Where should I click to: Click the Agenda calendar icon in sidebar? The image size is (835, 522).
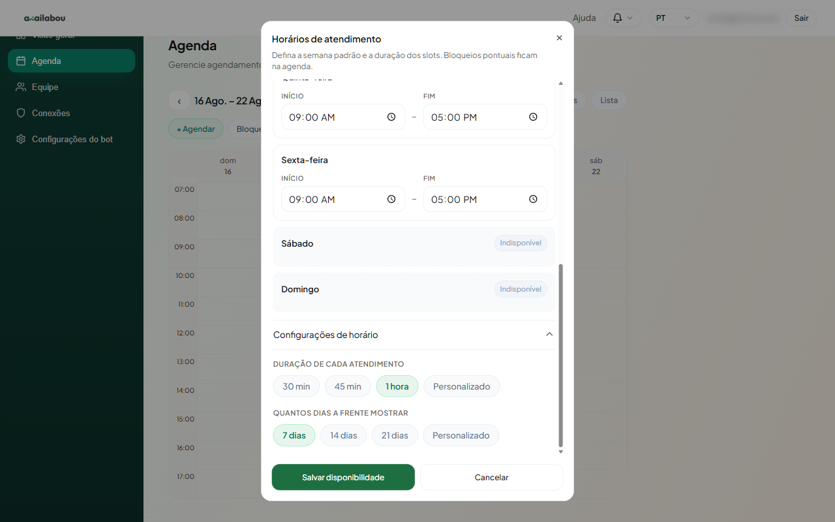[x=21, y=61]
